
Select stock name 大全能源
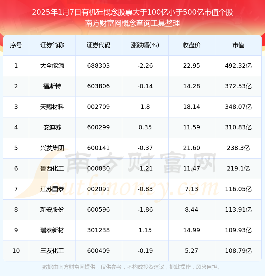click(52, 66)
